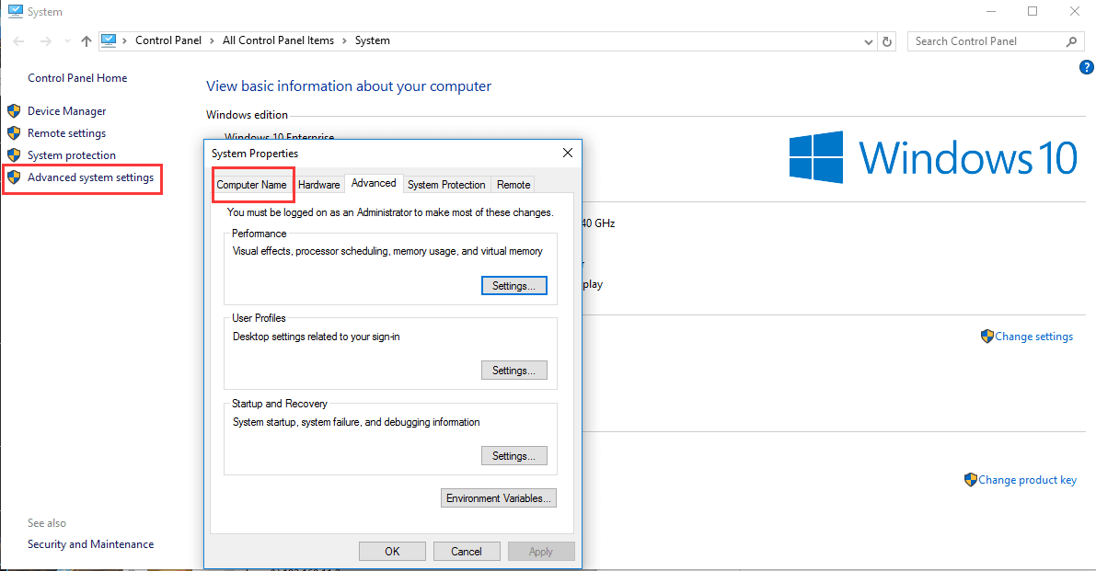Screen dimensions: 1096x571
Task: Expand the chevron after Control Panel breadcrumb
Action: coord(212,41)
